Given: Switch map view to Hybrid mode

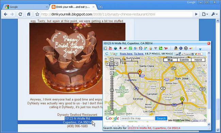Looking at the screenshot, I should coord(198,60).
